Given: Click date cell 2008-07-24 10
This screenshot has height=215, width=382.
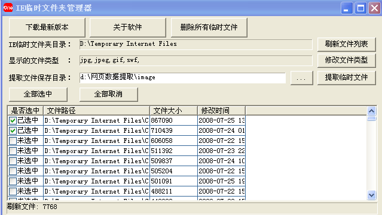Looking at the screenshot, I should 221,161.
